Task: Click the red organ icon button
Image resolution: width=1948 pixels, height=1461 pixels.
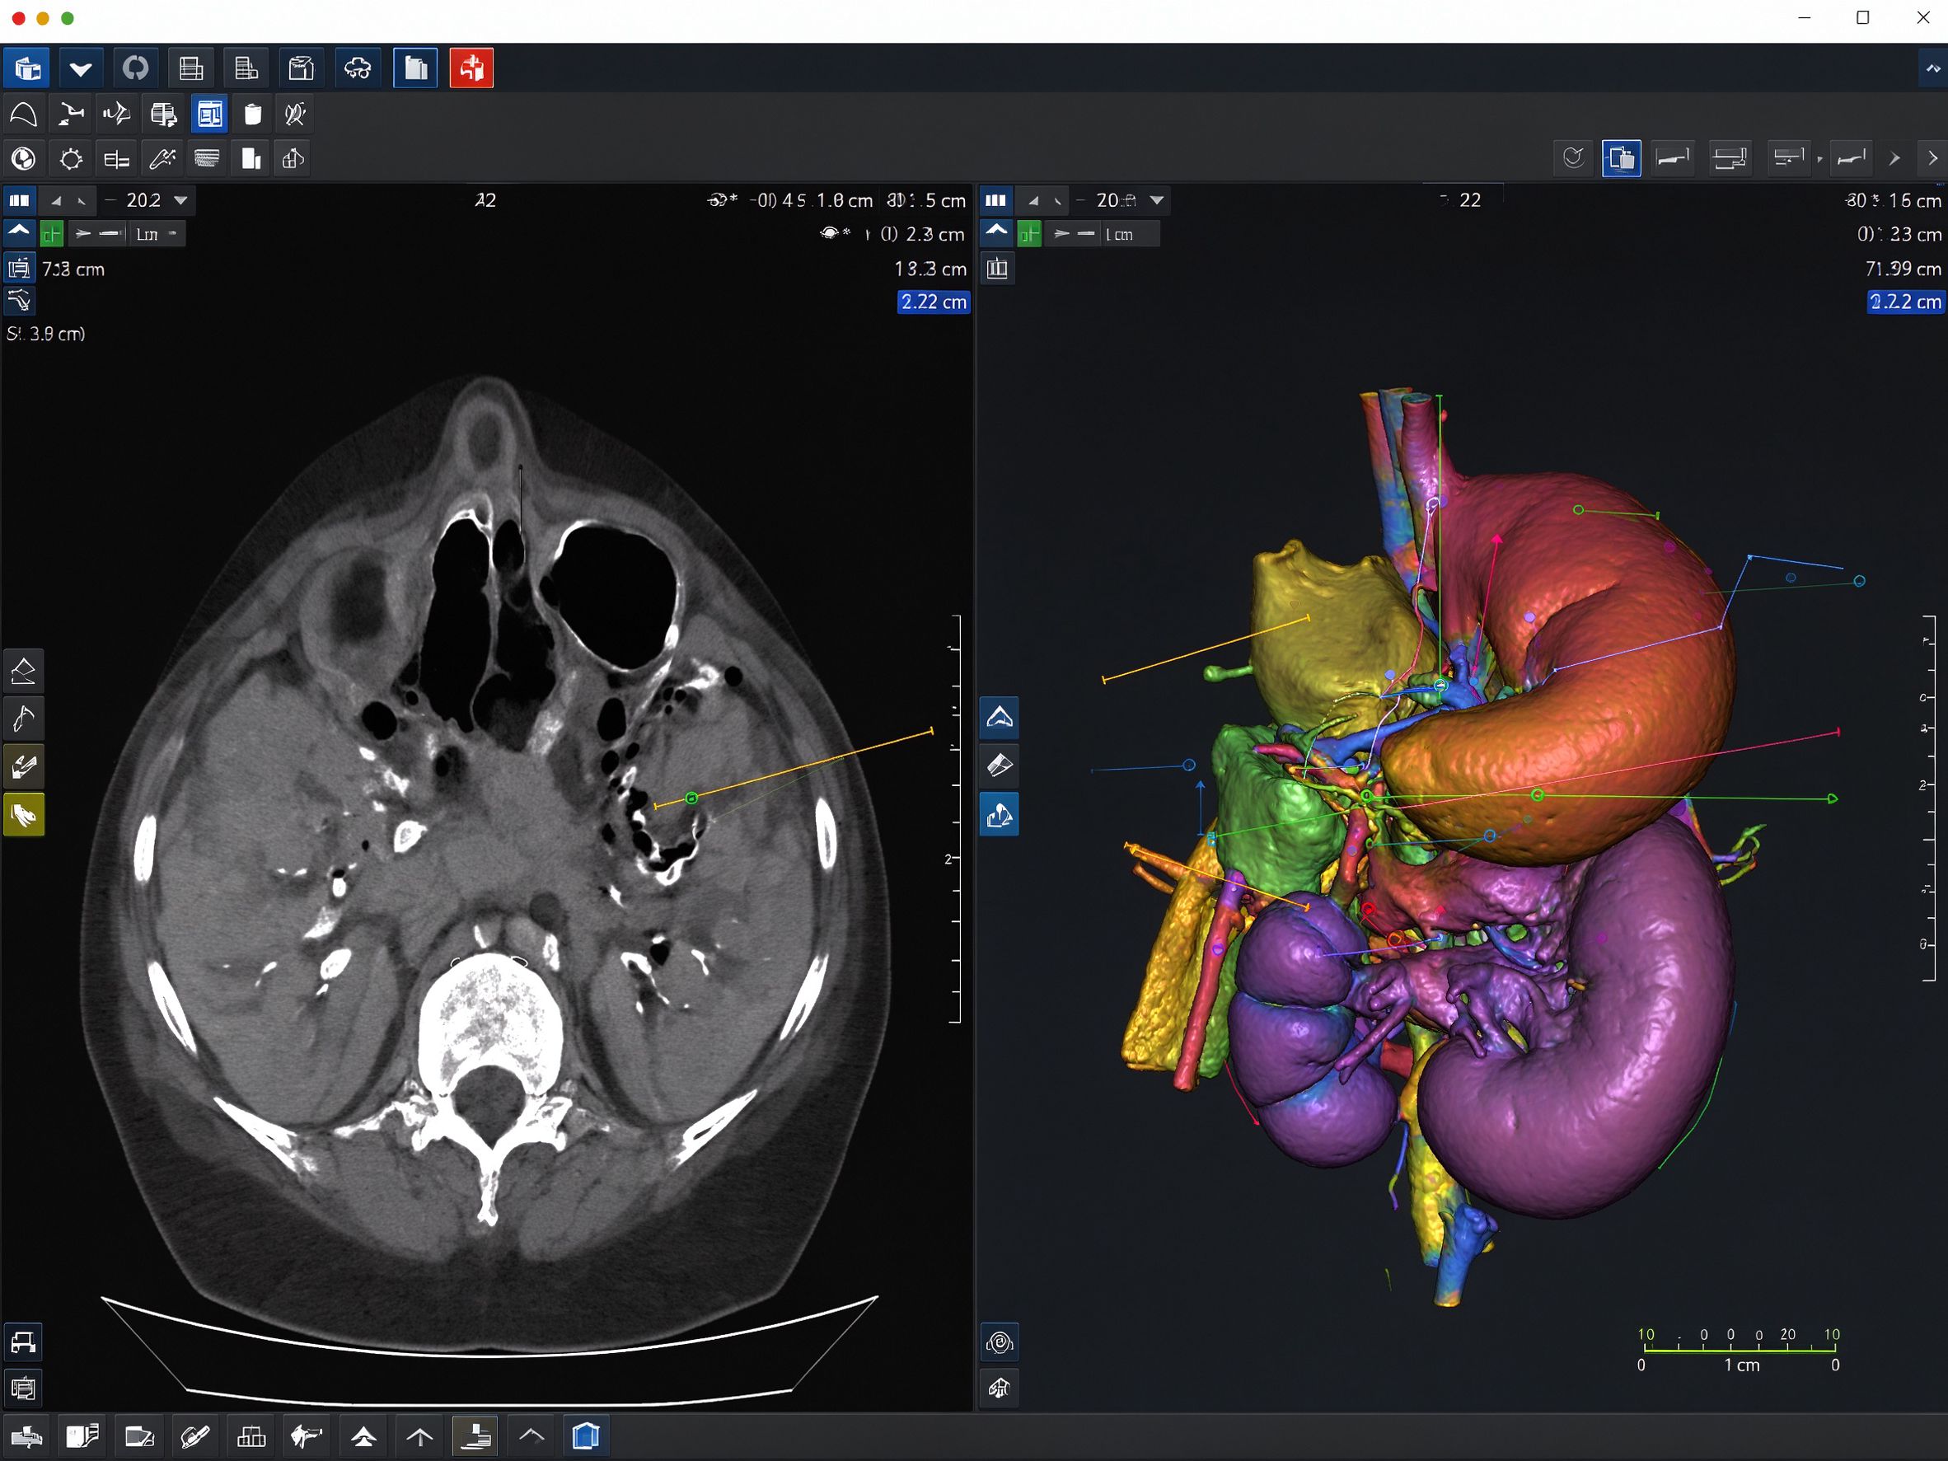Action: point(471,68)
